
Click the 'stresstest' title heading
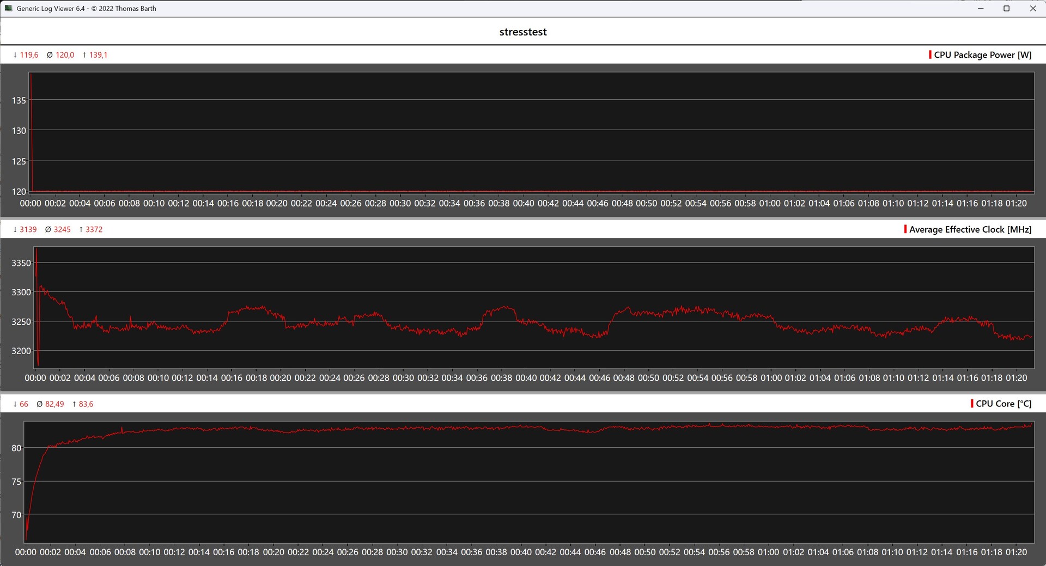523,32
